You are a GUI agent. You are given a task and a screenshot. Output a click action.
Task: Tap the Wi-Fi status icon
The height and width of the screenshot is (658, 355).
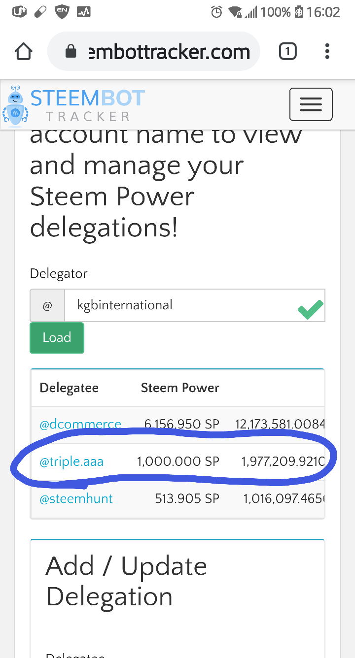235,12
